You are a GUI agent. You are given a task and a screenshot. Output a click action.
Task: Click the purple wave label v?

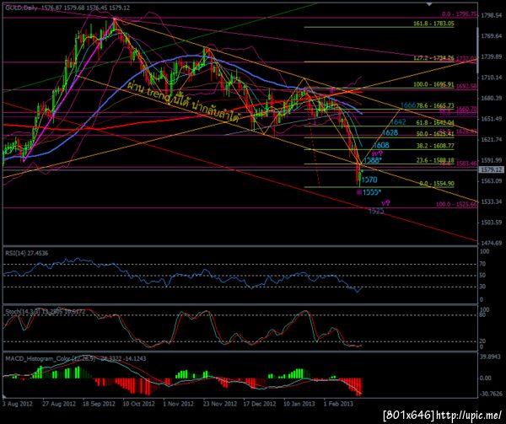tap(385, 203)
